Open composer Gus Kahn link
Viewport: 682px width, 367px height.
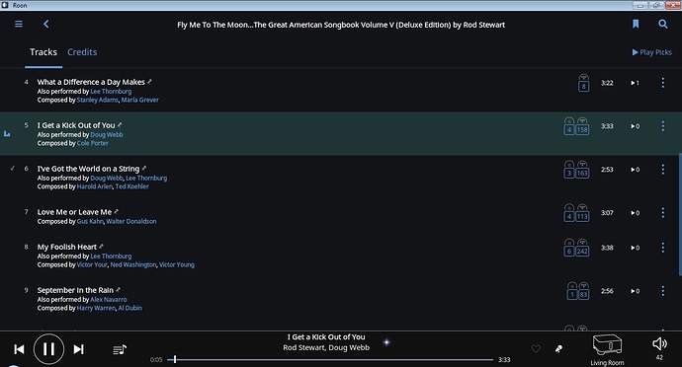pyautogui.click(x=90, y=222)
